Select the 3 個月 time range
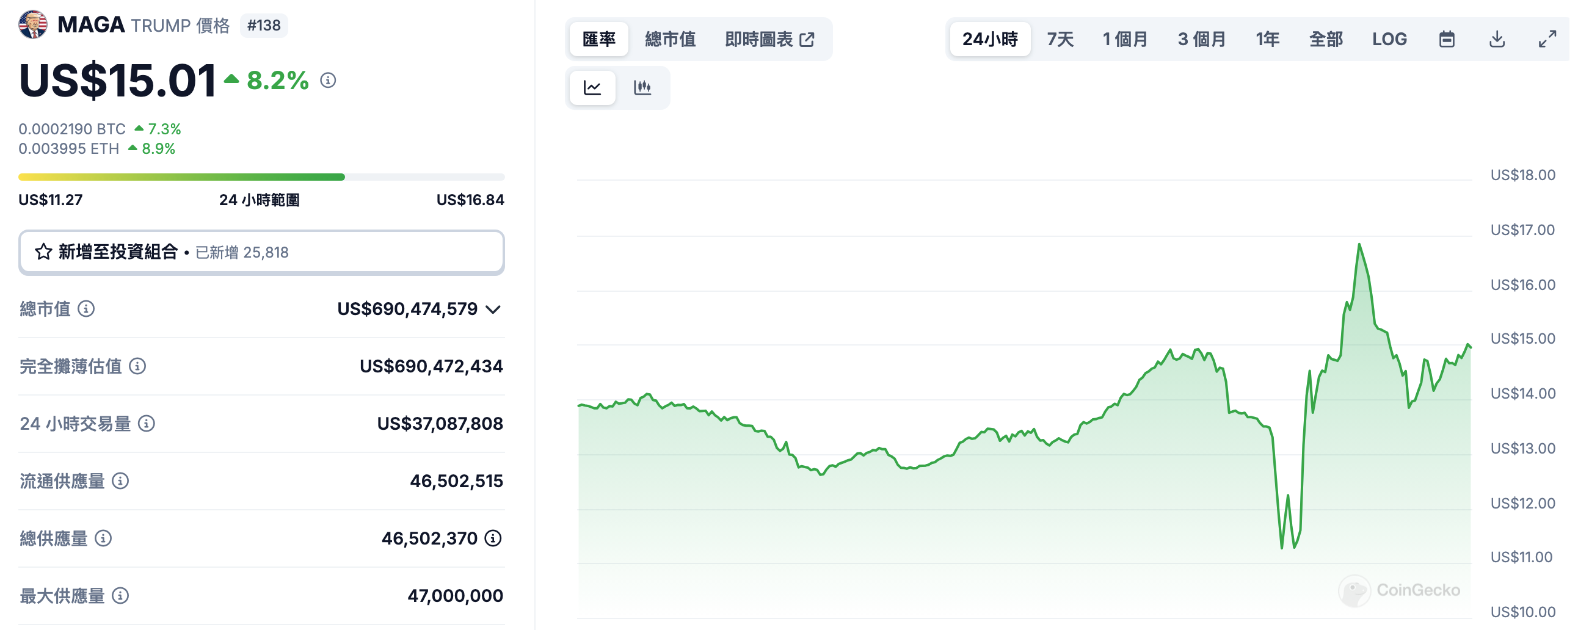This screenshot has width=1578, height=630. click(1201, 39)
